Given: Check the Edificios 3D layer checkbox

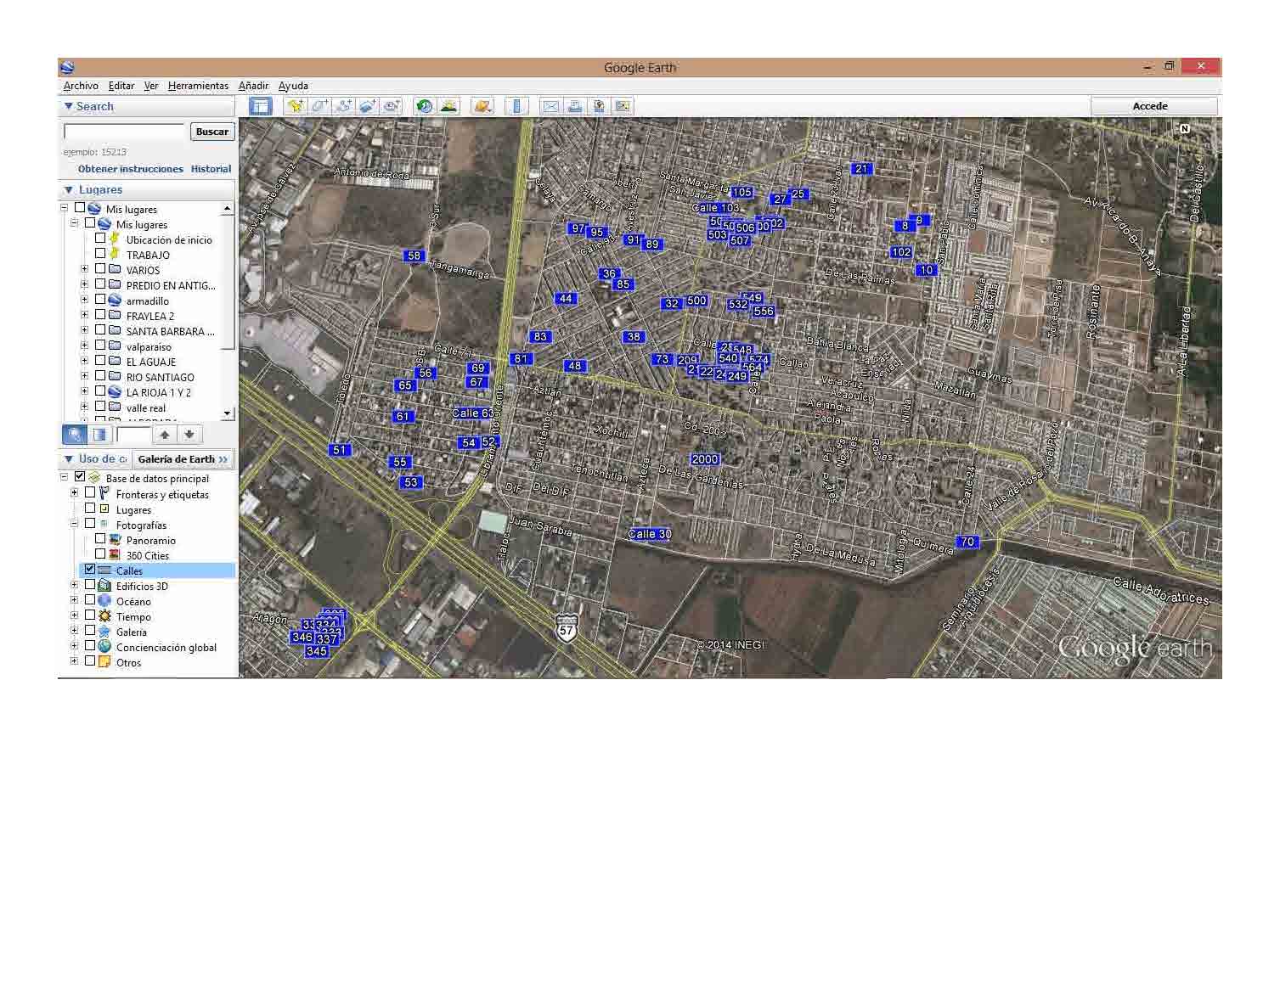Looking at the screenshot, I should tap(90, 585).
